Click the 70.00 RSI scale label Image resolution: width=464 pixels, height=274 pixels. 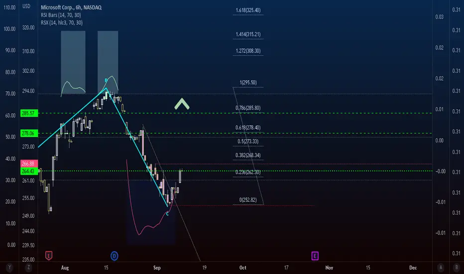[x=10, y=94]
